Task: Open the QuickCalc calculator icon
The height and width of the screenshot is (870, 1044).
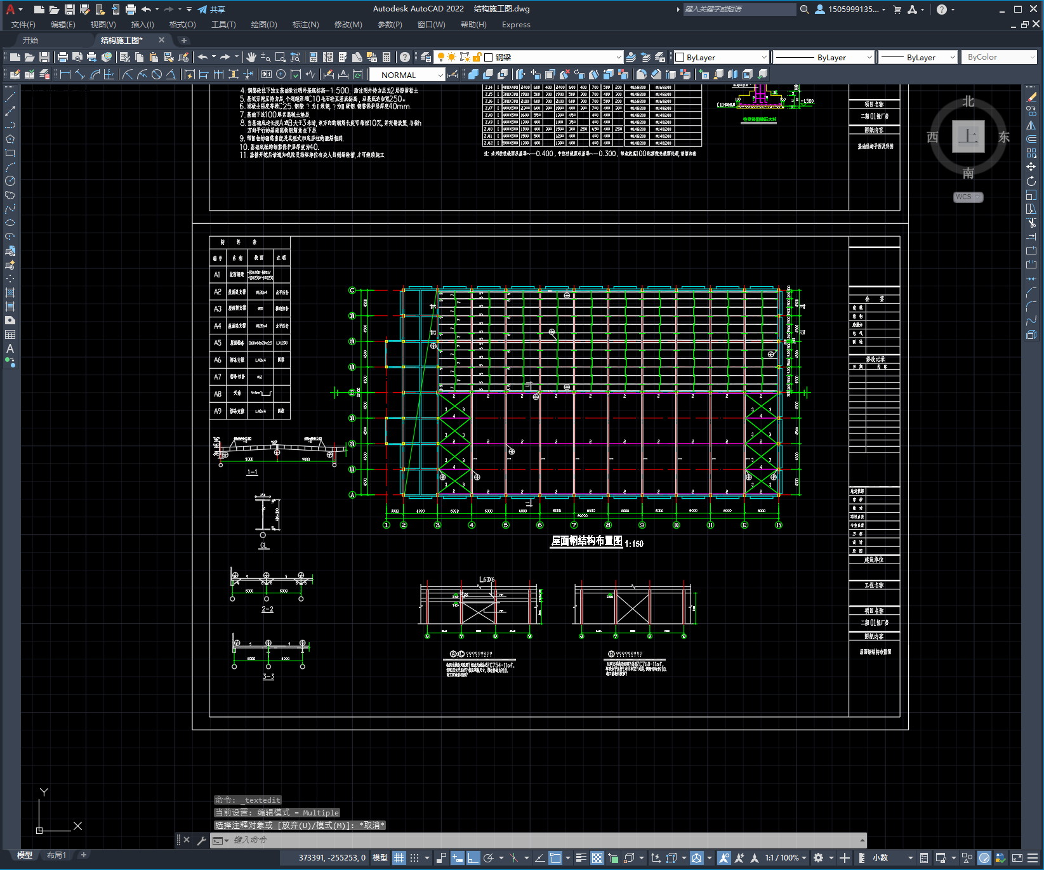Action: click(387, 57)
